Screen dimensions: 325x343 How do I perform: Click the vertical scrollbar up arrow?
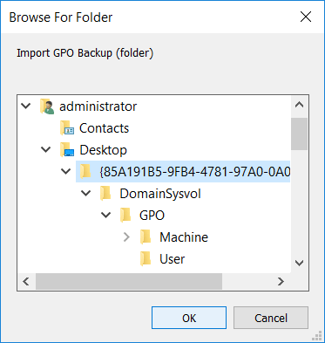point(299,105)
